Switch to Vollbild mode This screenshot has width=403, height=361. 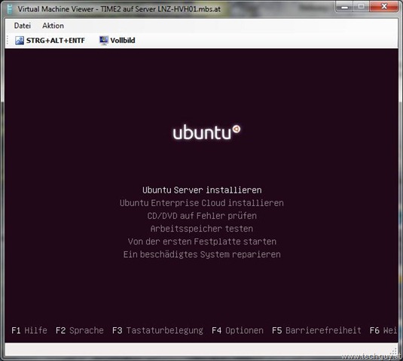[x=118, y=41]
